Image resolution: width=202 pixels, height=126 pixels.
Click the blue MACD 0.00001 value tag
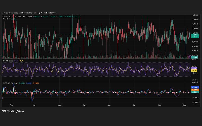pyautogui.click(x=195, y=87)
